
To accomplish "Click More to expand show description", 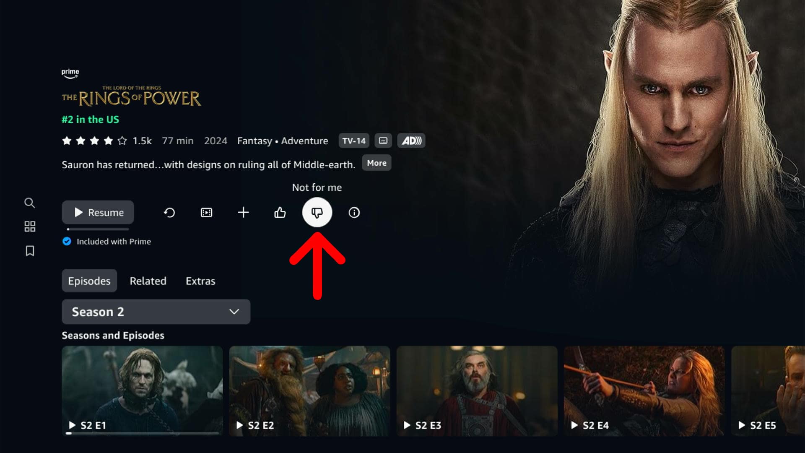I will pos(377,163).
